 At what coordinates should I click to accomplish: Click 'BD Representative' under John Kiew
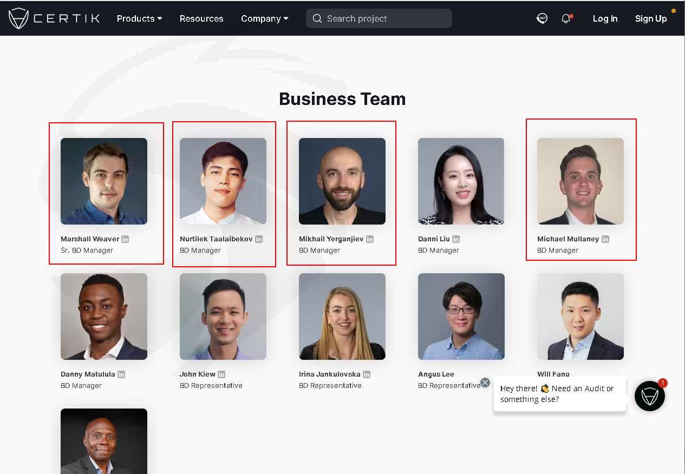pyautogui.click(x=211, y=386)
